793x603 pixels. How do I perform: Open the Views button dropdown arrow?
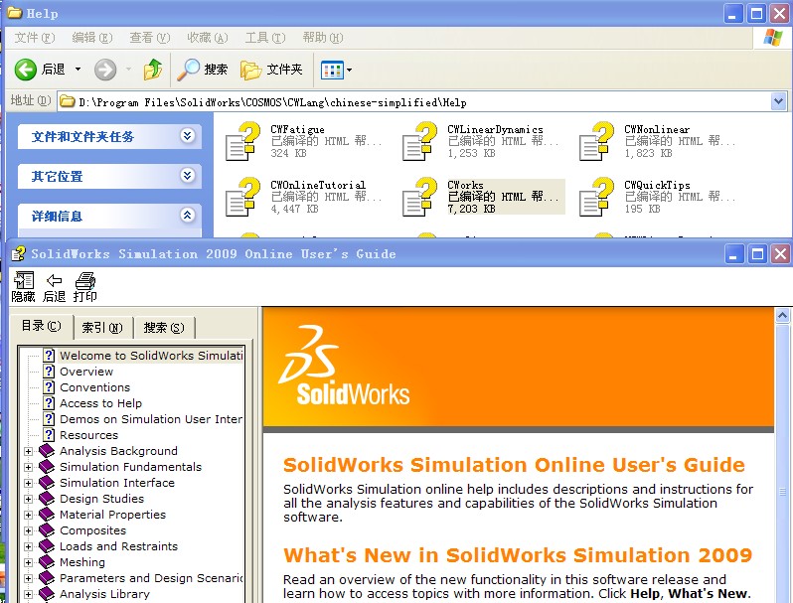point(349,70)
